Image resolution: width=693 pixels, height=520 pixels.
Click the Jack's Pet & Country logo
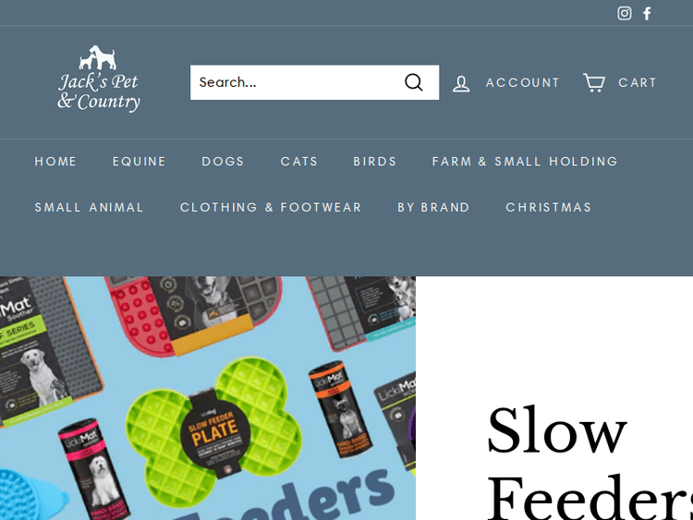[99, 79]
